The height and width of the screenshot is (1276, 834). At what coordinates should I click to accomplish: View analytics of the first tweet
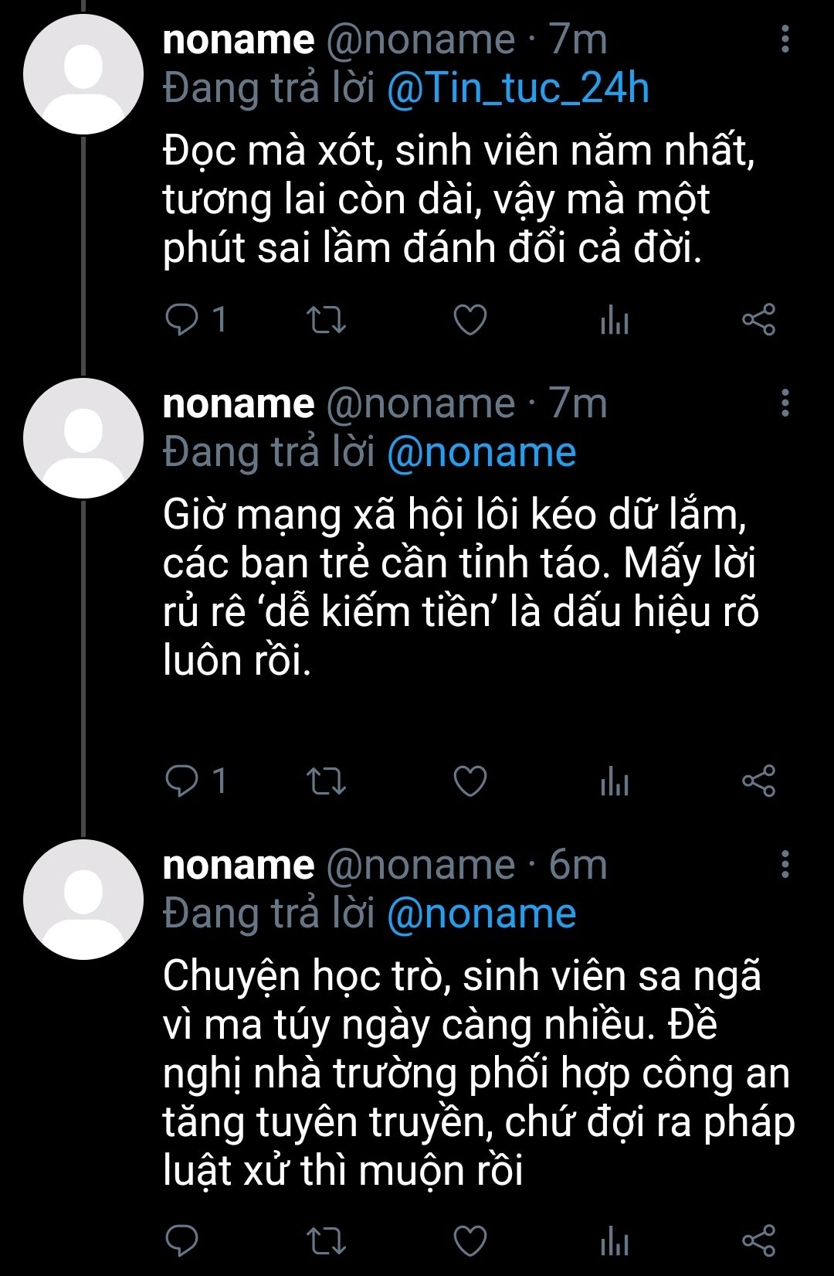(615, 319)
